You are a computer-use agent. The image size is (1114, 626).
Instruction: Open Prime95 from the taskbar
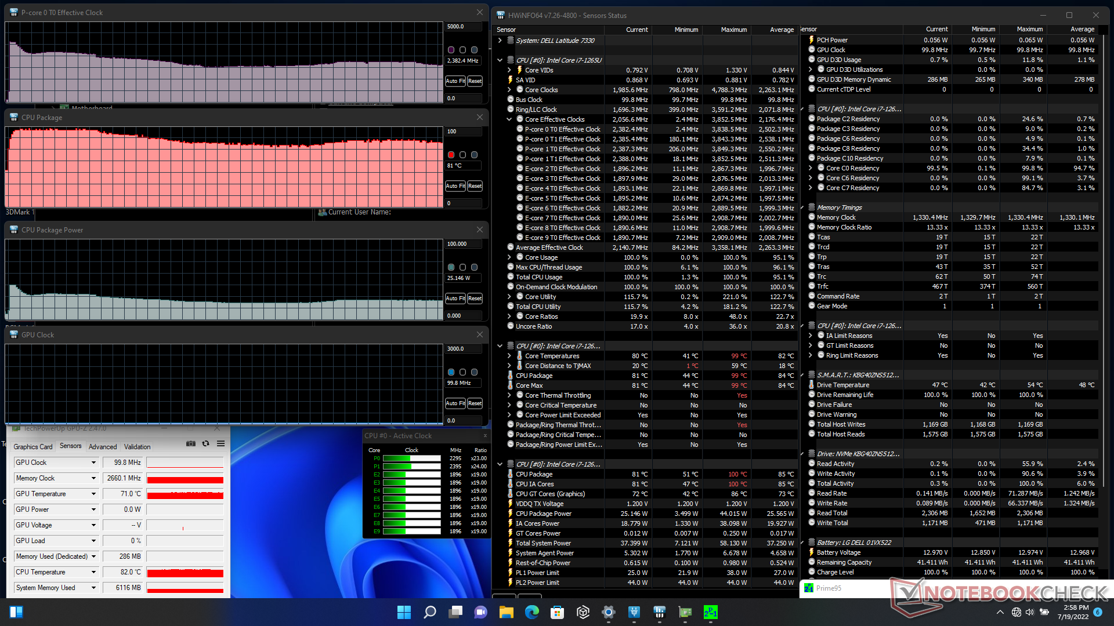[x=710, y=612]
